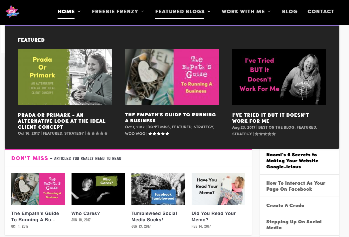Click Stepping Up On Social Media link

click(294, 225)
